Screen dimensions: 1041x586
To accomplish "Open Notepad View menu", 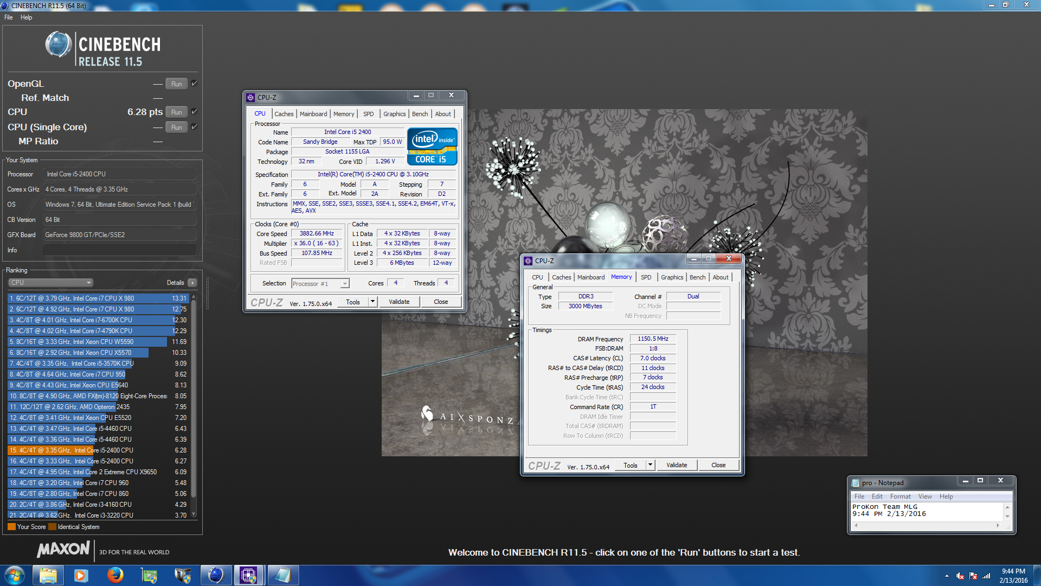I will [925, 496].
